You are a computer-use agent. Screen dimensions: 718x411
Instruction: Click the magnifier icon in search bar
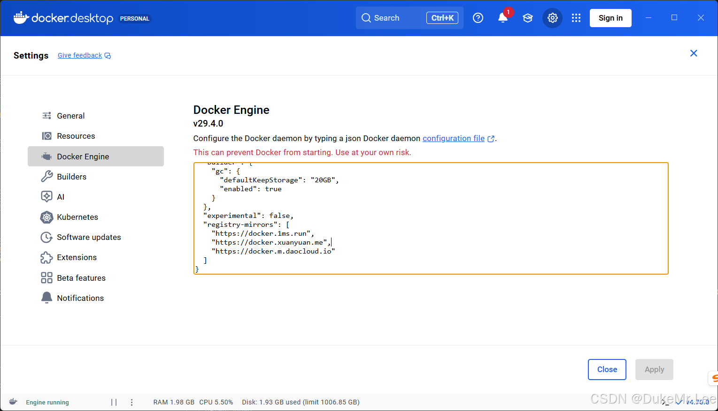[366, 18]
